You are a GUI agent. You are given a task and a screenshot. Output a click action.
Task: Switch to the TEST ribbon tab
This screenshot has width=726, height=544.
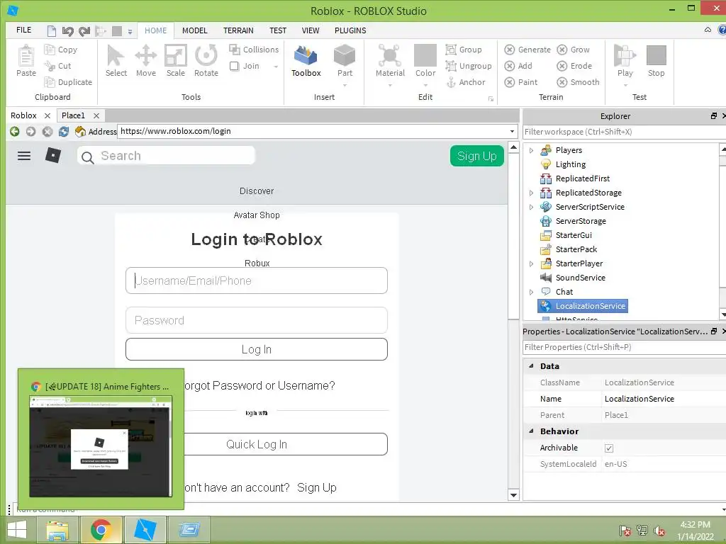pos(278,30)
